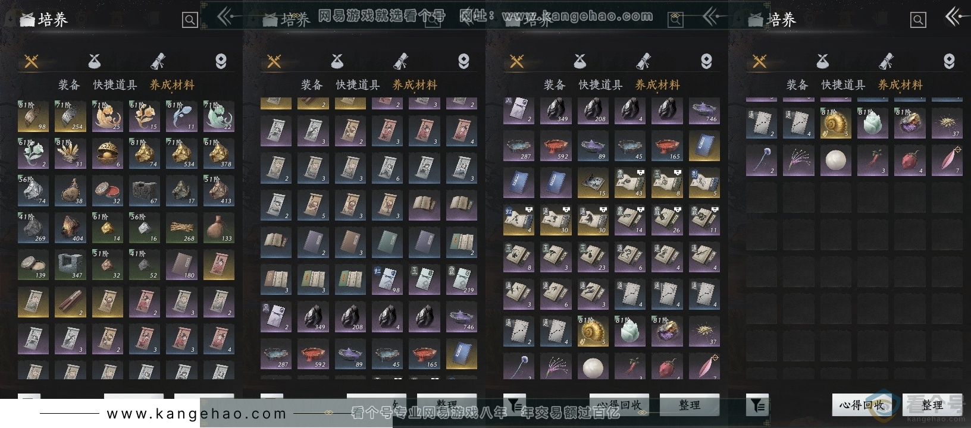This screenshot has width=971, height=428.
Task: Click 整理 button in the fourth panel
Action: (x=932, y=405)
